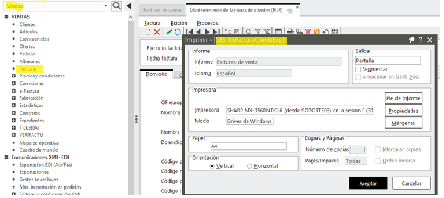
Task: Click the blue circular undo arrow icon
Action: pos(177,32)
